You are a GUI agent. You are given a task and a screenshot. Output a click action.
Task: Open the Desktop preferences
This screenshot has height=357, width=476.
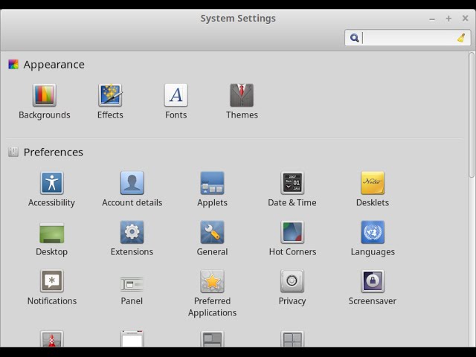coord(51,239)
